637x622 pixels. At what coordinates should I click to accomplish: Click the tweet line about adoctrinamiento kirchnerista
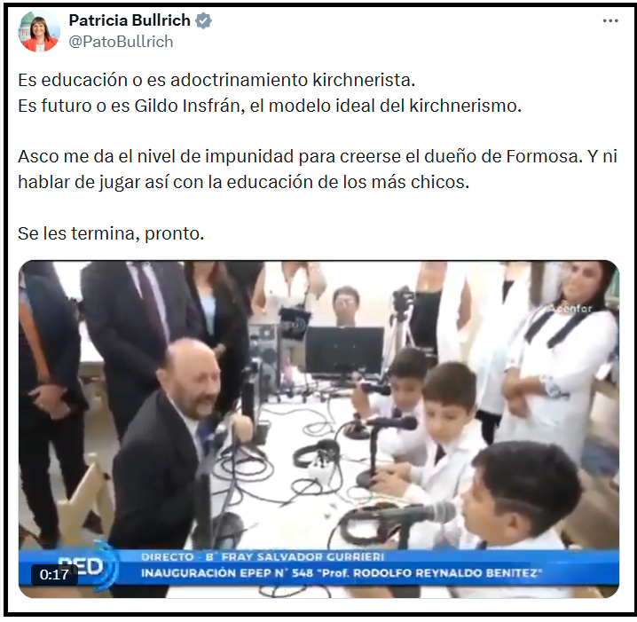pos(216,80)
